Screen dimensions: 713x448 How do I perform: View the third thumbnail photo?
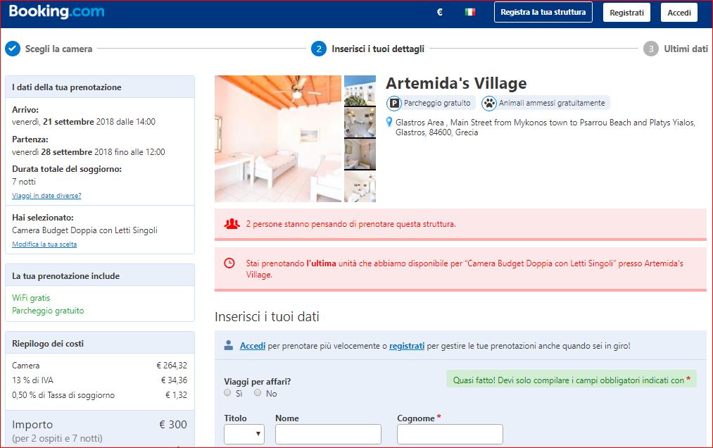(x=360, y=154)
